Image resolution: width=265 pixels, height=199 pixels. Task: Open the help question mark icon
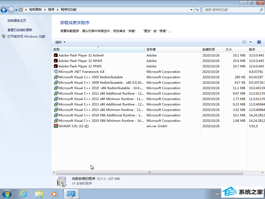pos(259,42)
